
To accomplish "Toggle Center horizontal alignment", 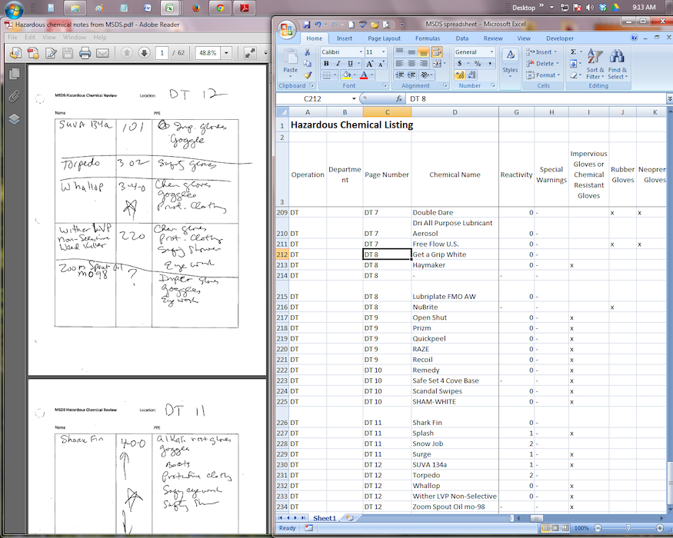I will click(x=411, y=64).
